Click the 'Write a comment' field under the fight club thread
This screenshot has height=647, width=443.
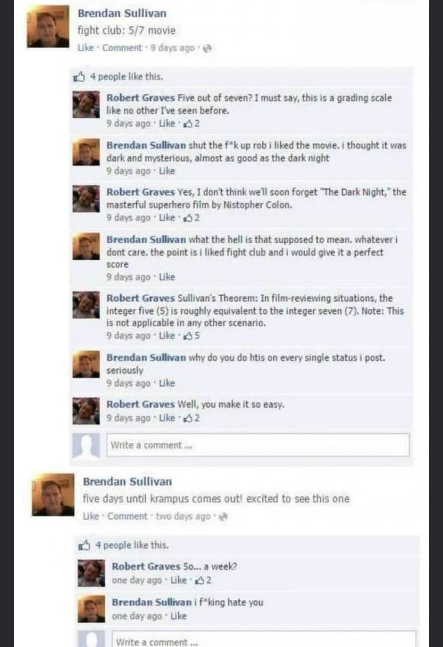(x=258, y=445)
